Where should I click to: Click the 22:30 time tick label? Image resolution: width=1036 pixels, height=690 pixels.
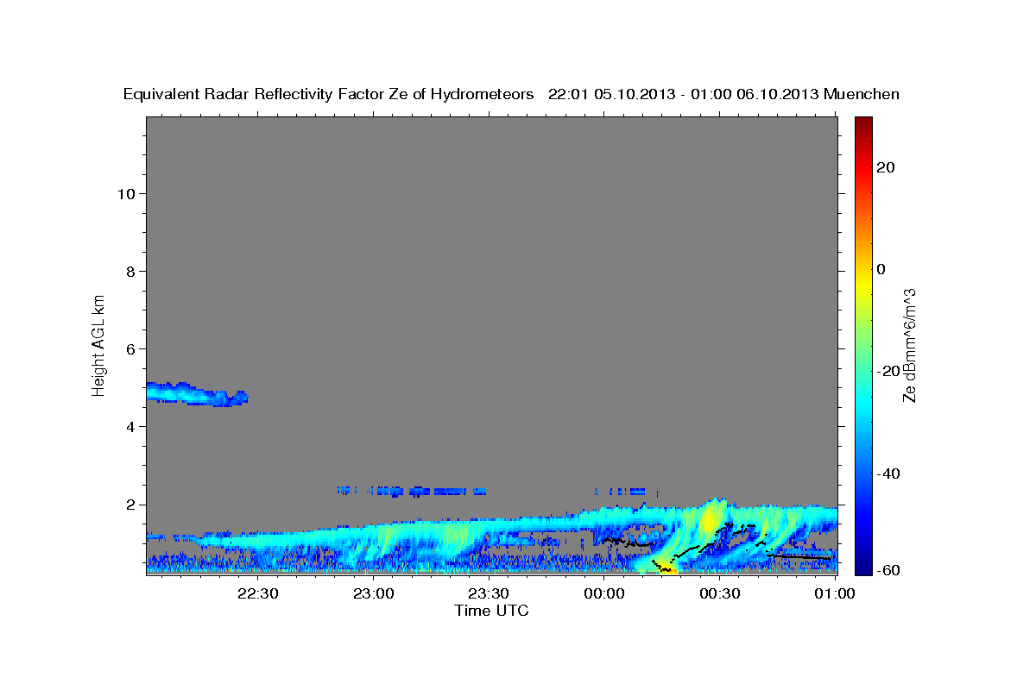click(257, 594)
